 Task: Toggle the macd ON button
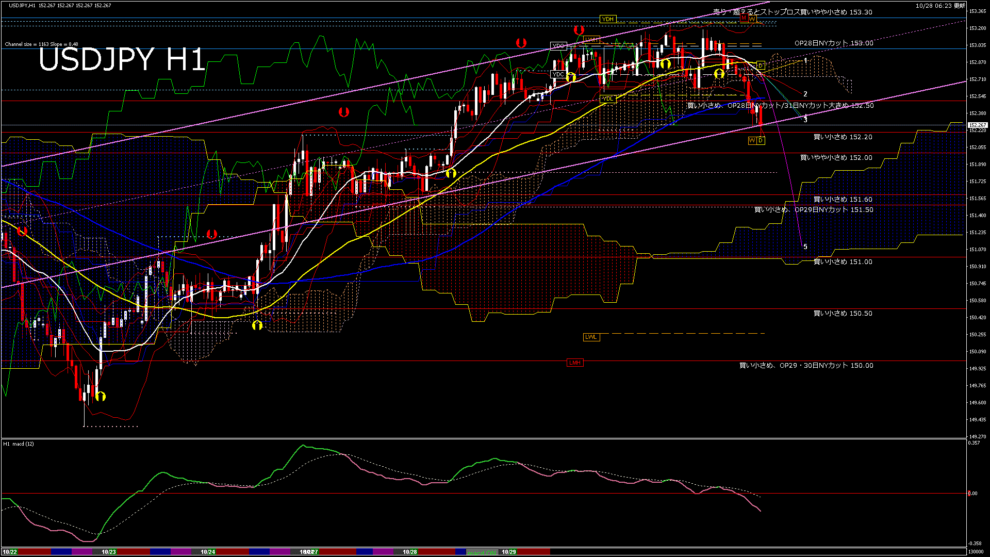tap(482, 552)
